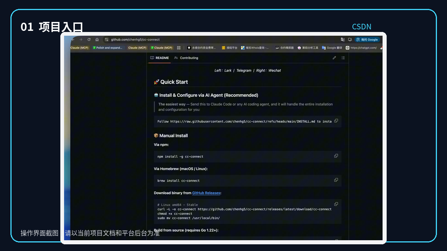The height and width of the screenshot is (251, 447).
Task: Click the browser back arrow
Action: 73,39
